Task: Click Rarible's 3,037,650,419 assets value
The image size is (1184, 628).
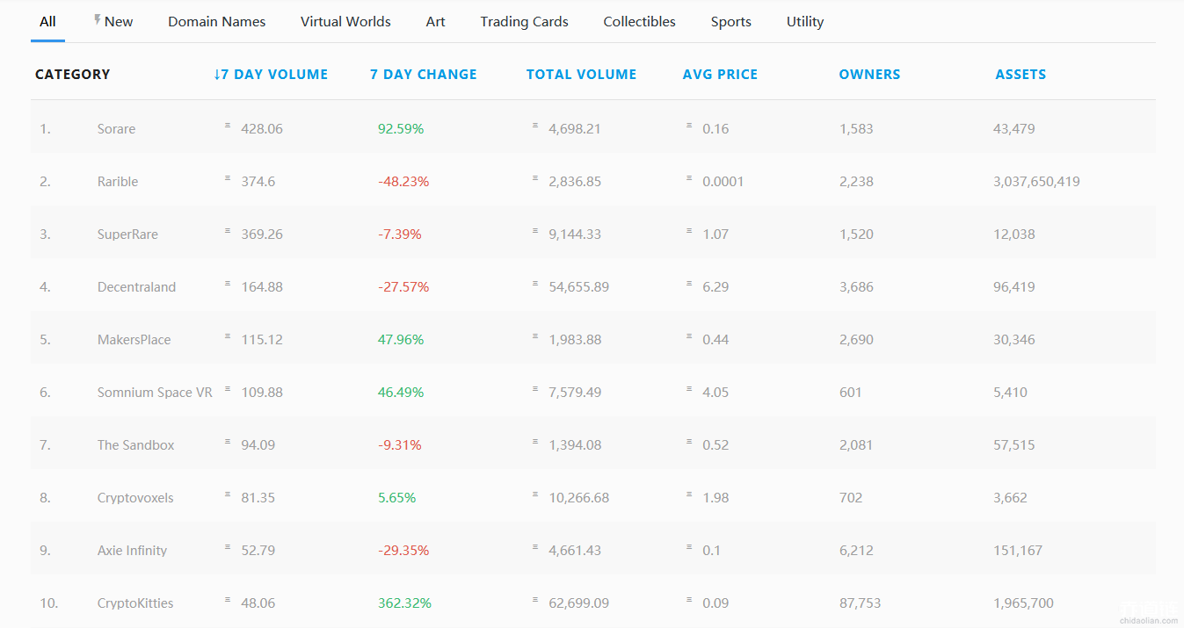Action: [x=1036, y=182]
